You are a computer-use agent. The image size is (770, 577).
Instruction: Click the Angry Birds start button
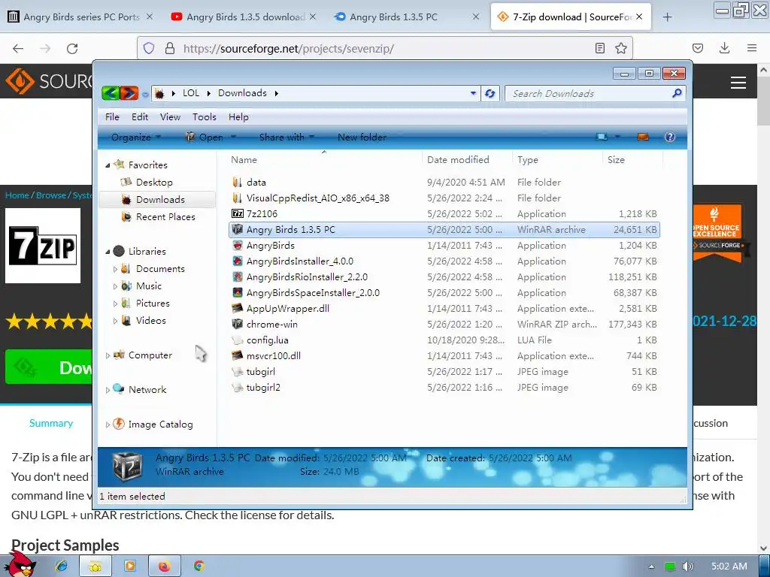pyautogui.click(x=20, y=564)
